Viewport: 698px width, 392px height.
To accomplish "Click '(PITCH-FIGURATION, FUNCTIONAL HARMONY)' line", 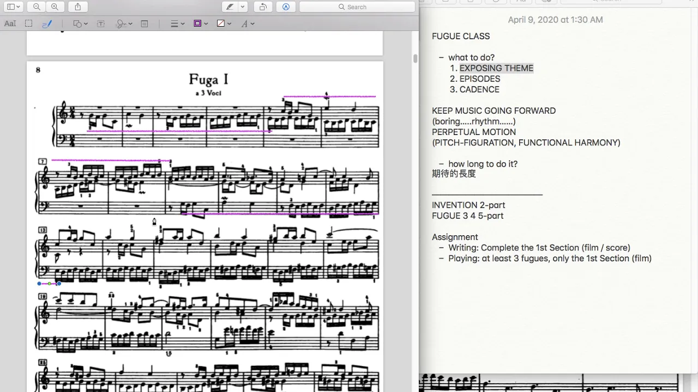I will click(x=526, y=143).
